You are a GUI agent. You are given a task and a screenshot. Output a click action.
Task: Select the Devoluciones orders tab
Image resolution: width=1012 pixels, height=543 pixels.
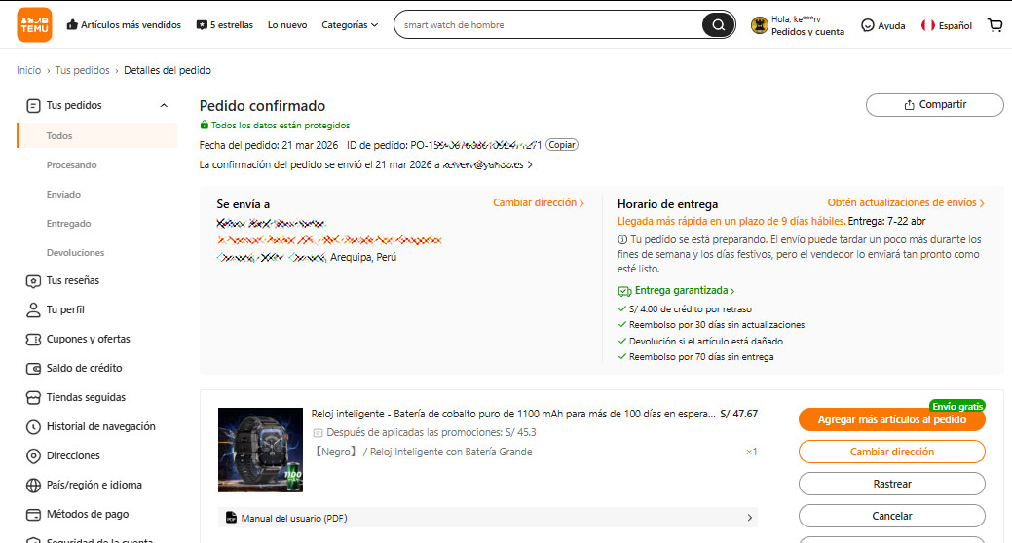[75, 252]
